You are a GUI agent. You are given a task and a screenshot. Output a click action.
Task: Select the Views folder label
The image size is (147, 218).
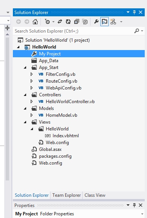[45, 122]
